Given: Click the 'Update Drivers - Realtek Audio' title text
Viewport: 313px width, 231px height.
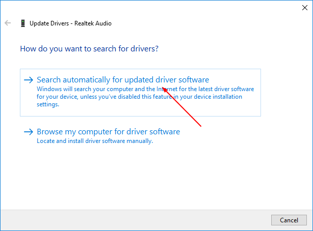Looking at the screenshot, I should point(70,23).
